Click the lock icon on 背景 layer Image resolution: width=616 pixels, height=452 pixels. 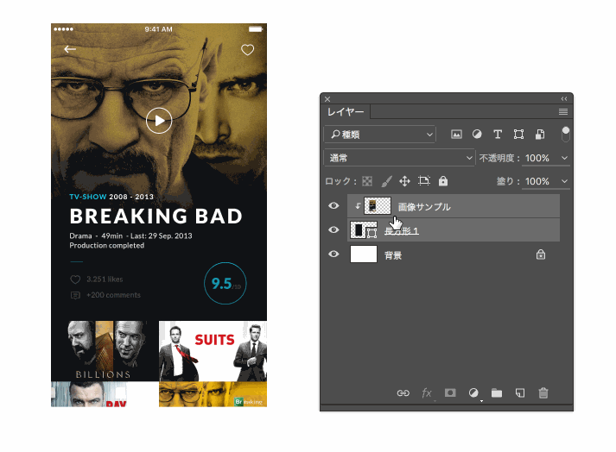pyautogui.click(x=541, y=254)
